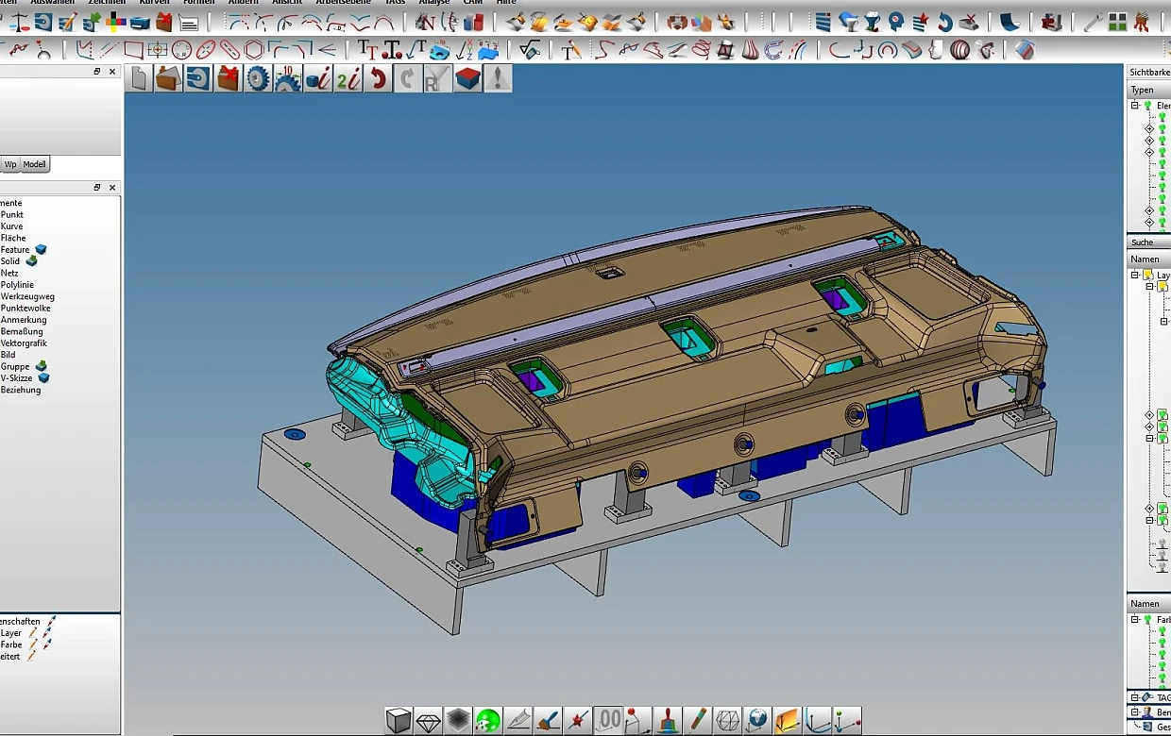Click the green sphere shading icon
Screen dimensions: 1171x736
[x=488, y=721]
